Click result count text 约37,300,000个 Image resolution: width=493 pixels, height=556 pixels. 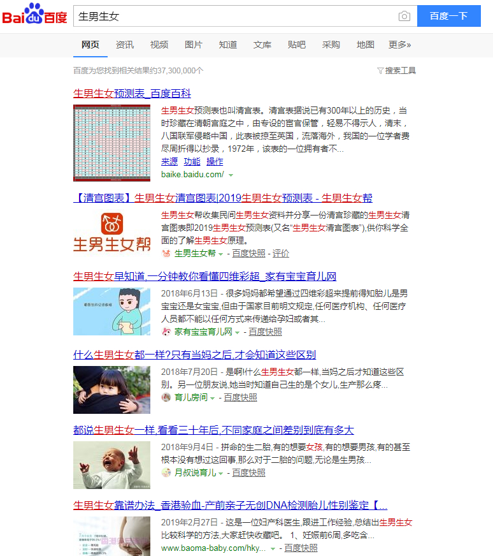pyautogui.click(x=176, y=71)
